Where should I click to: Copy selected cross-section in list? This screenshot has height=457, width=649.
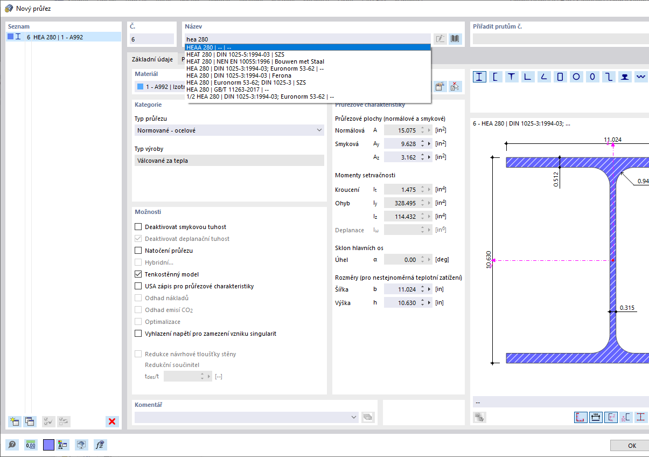pos(30,421)
